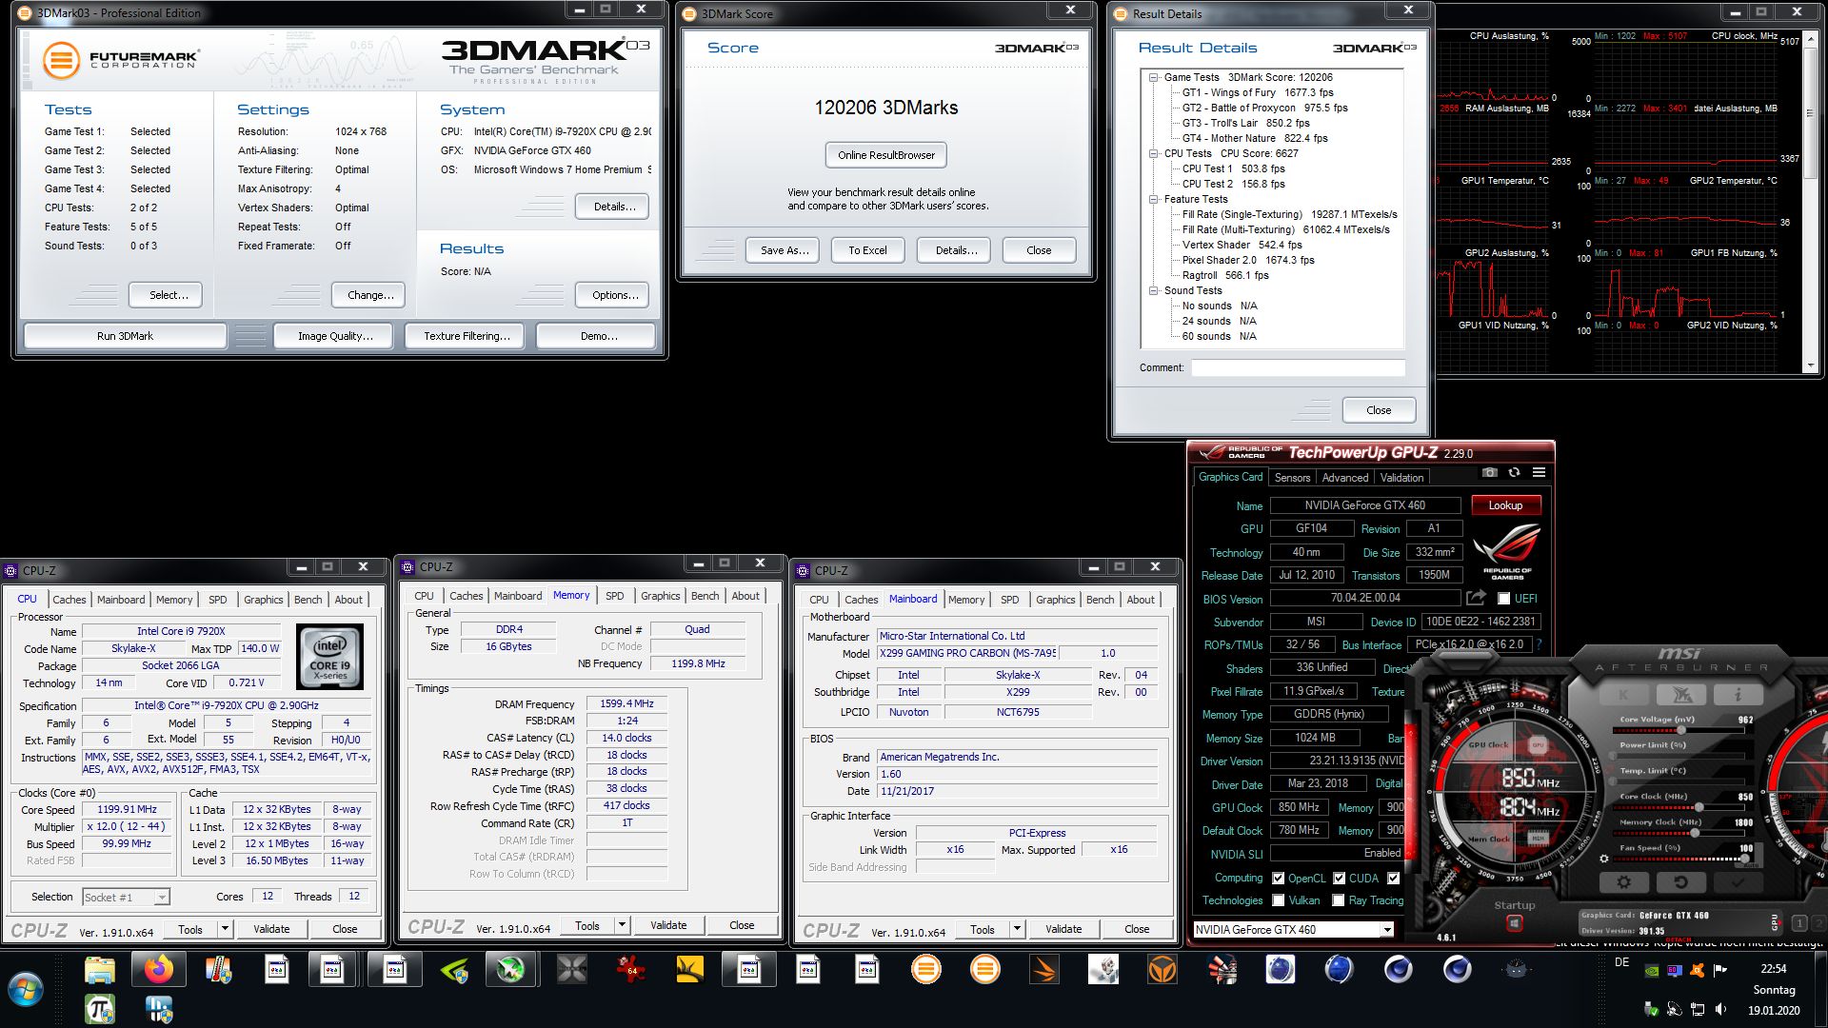Click the Afterburner K button

pyautogui.click(x=1623, y=694)
